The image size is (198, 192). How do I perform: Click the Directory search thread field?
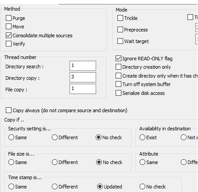(x=83, y=66)
